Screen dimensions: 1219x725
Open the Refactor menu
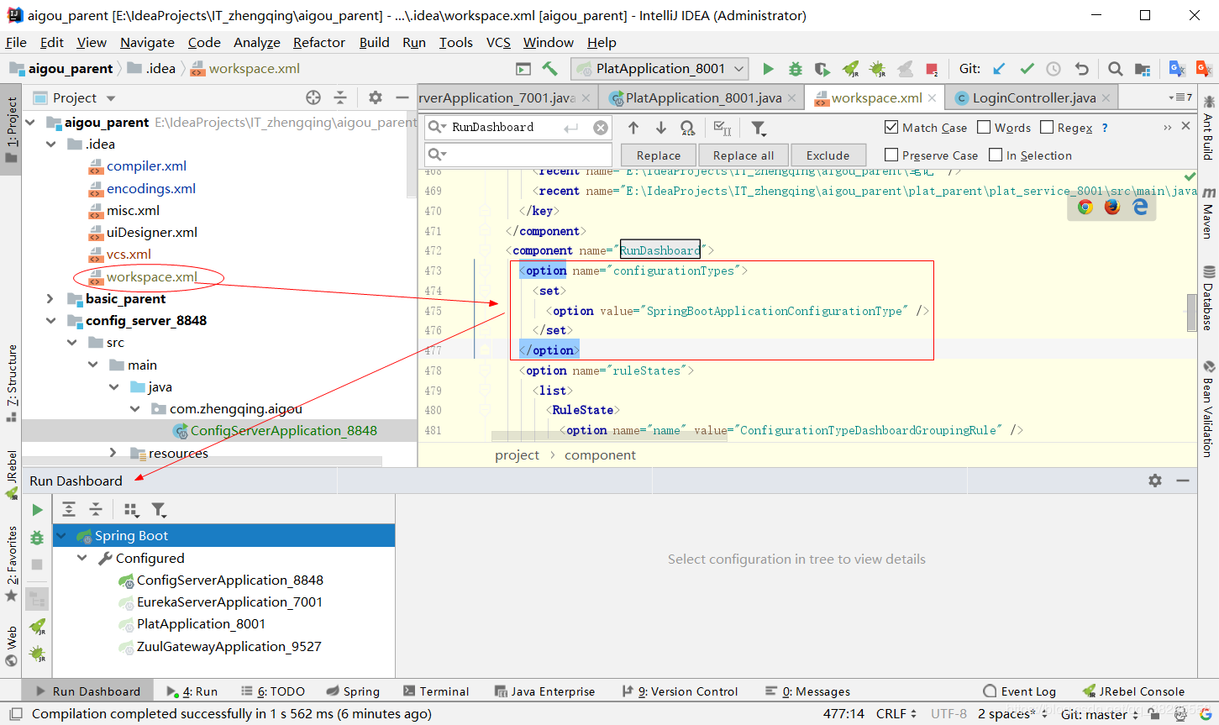(x=318, y=42)
